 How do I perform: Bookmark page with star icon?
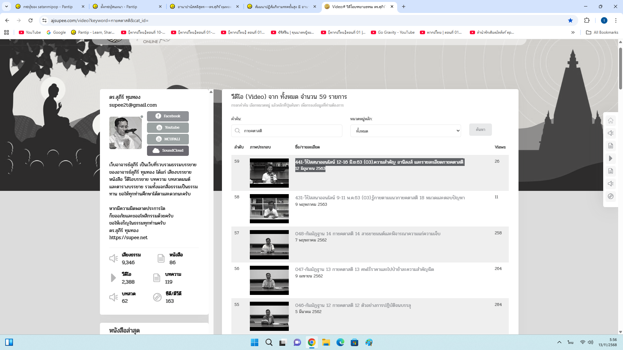click(570, 20)
